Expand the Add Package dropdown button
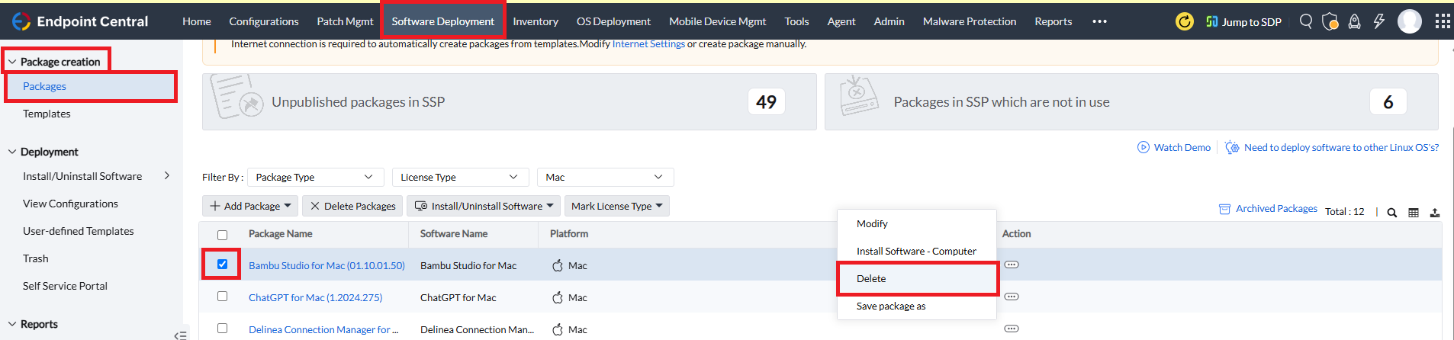This screenshot has width=1454, height=340. pyautogui.click(x=250, y=206)
